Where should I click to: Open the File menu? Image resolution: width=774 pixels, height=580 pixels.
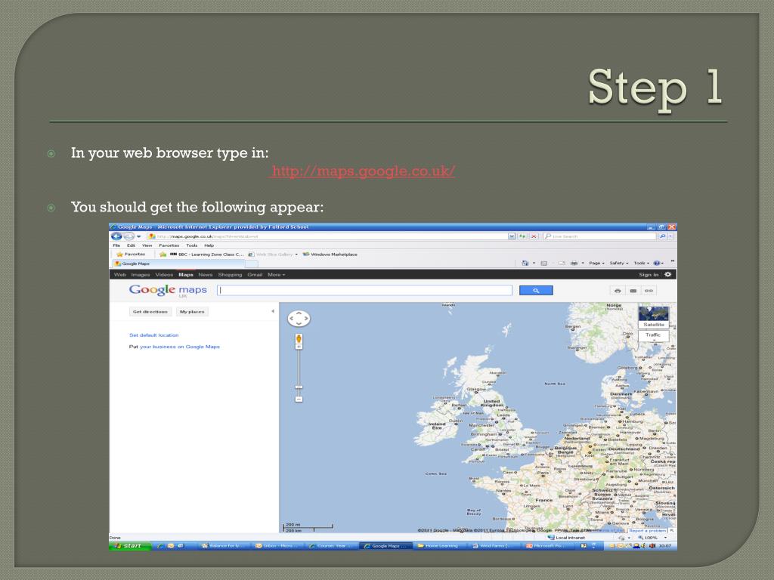tap(116, 245)
